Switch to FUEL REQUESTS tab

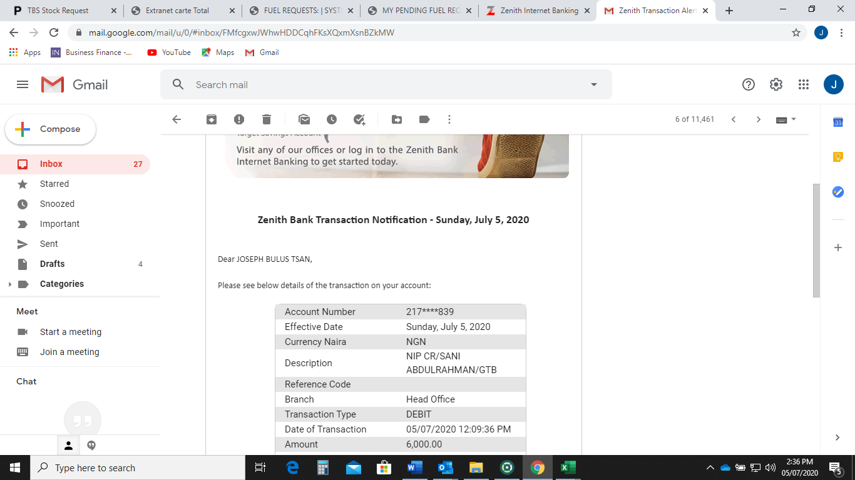pyautogui.click(x=300, y=11)
